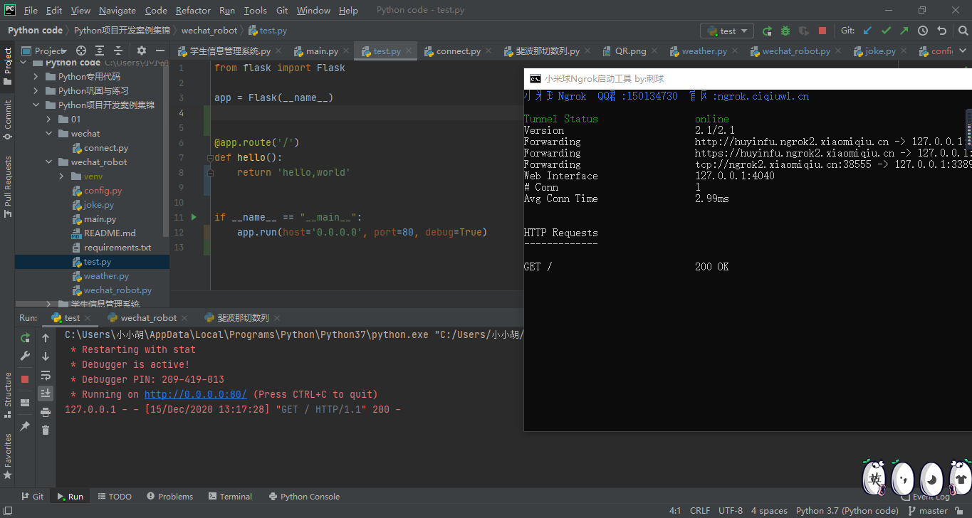This screenshot has width=972, height=518.
Task: Expand the Python巩固与练习 folder
Action: click(x=37, y=91)
